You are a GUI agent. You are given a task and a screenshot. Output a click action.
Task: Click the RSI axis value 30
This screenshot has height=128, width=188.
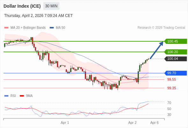169,115
